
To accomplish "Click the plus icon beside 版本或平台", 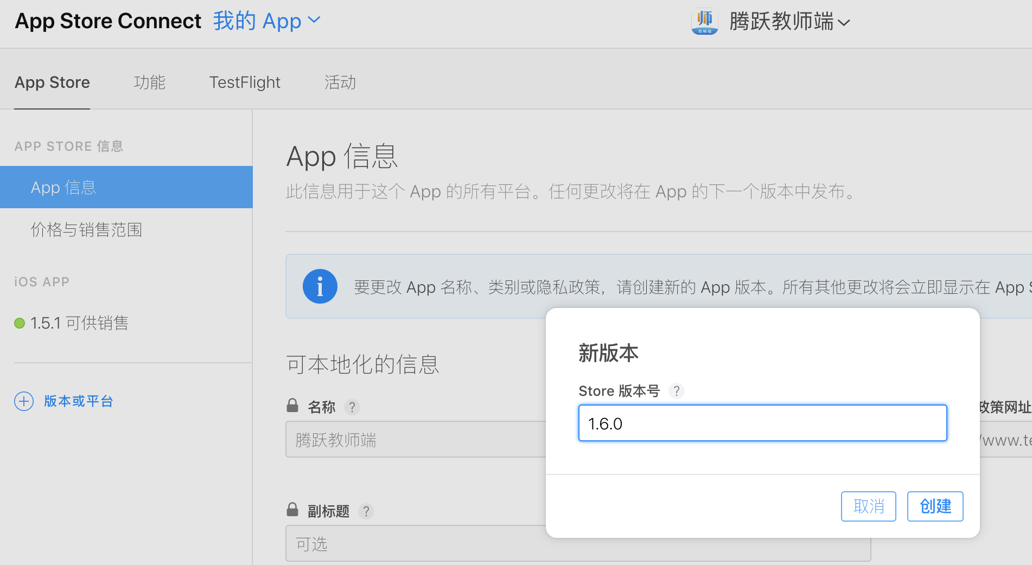I will point(24,401).
